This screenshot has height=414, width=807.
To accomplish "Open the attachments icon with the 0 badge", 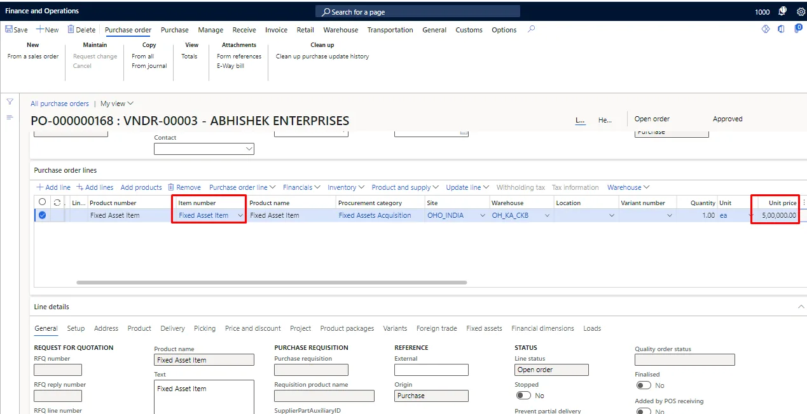I will [798, 29].
